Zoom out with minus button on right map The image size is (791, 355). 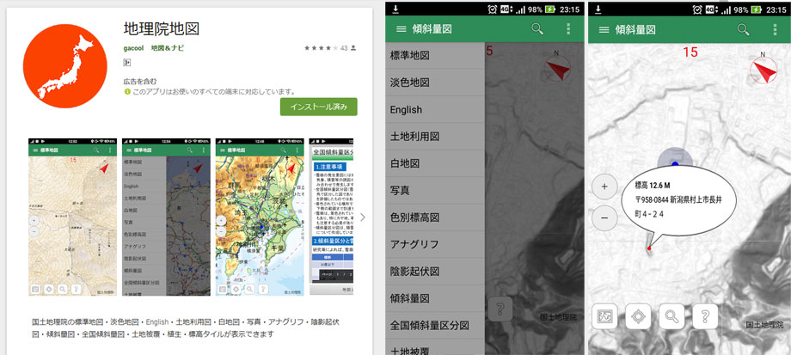pyautogui.click(x=604, y=218)
